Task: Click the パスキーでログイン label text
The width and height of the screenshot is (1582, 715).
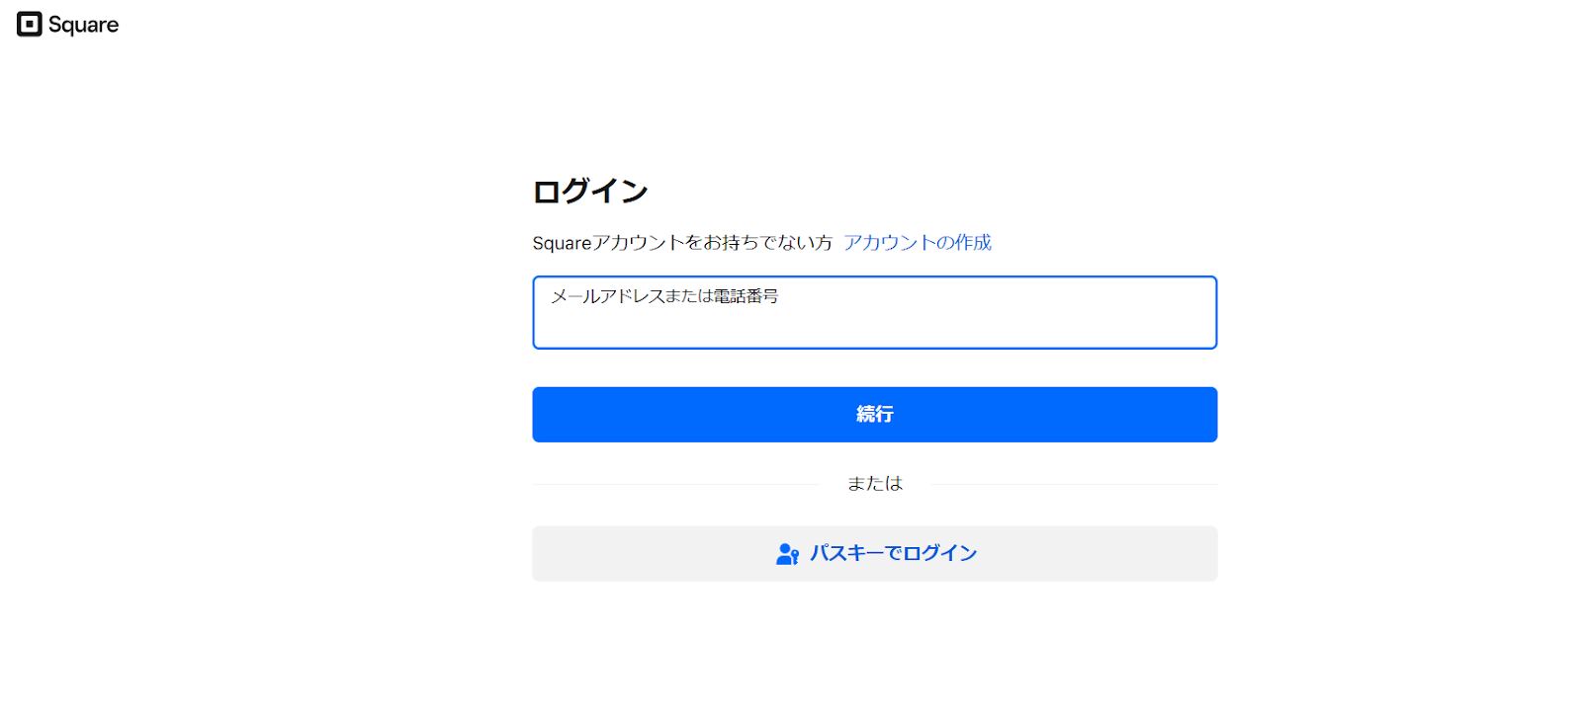Action: click(893, 554)
